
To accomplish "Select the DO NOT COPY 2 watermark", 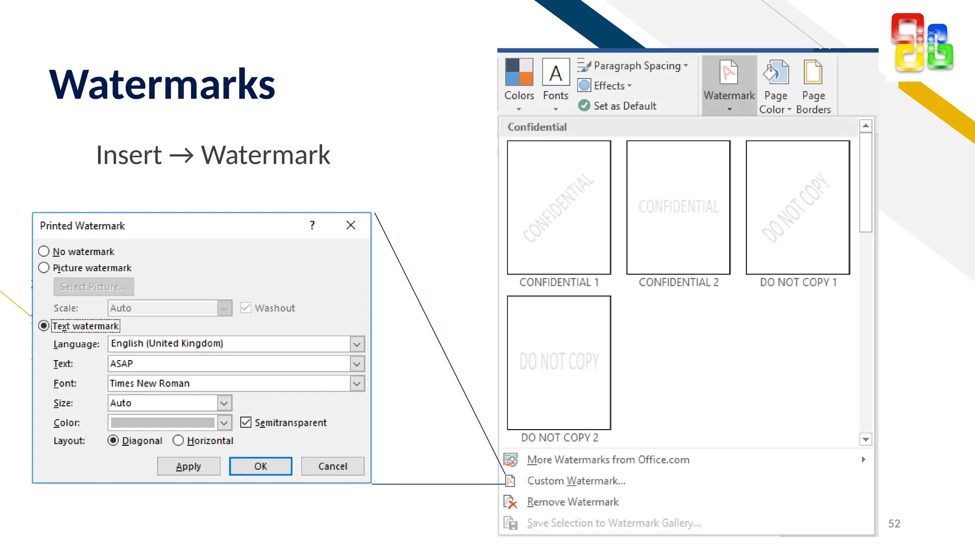I will click(x=559, y=362).
